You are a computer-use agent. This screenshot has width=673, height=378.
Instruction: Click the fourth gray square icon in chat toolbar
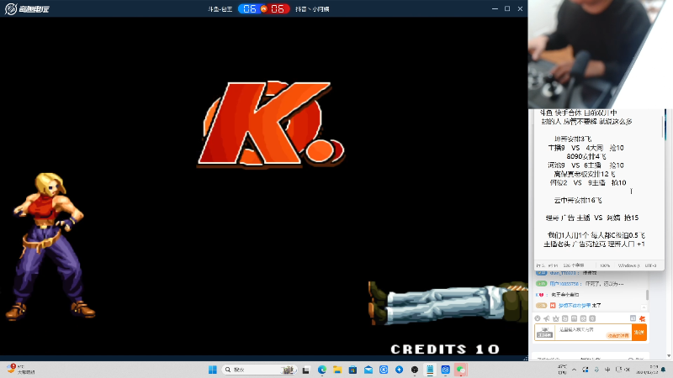(x=564, y=318)
